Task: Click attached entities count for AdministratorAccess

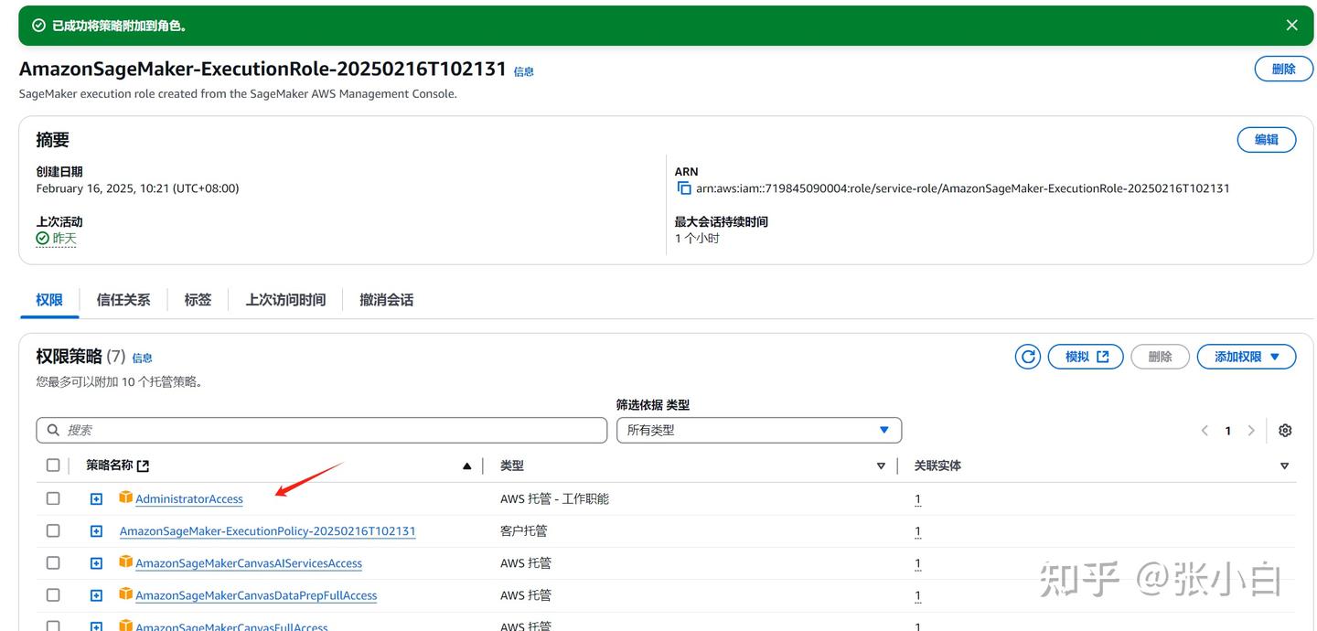Action: click(917, 499)
